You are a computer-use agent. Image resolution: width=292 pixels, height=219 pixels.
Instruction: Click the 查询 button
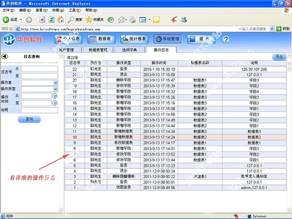(29, 119)
